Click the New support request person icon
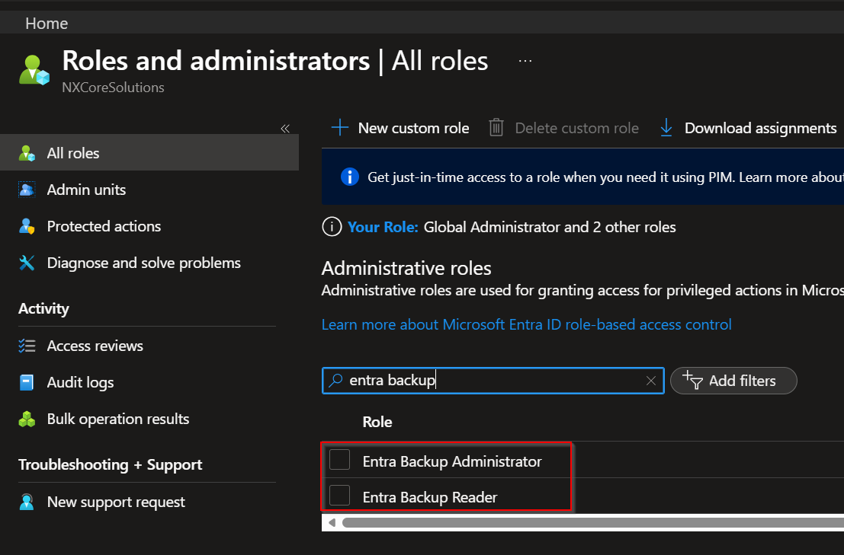Viewport: 844px width, 555px height. [27, 502]
